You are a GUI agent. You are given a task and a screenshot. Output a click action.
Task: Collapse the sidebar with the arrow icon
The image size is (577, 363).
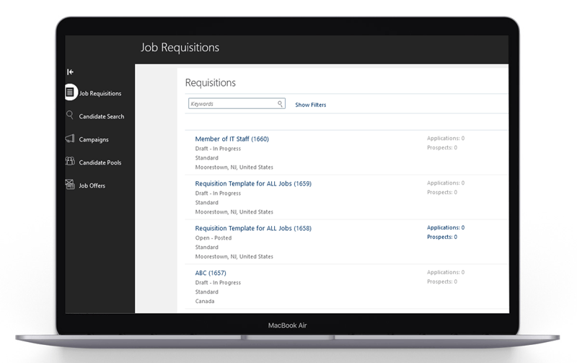(70, 71)
